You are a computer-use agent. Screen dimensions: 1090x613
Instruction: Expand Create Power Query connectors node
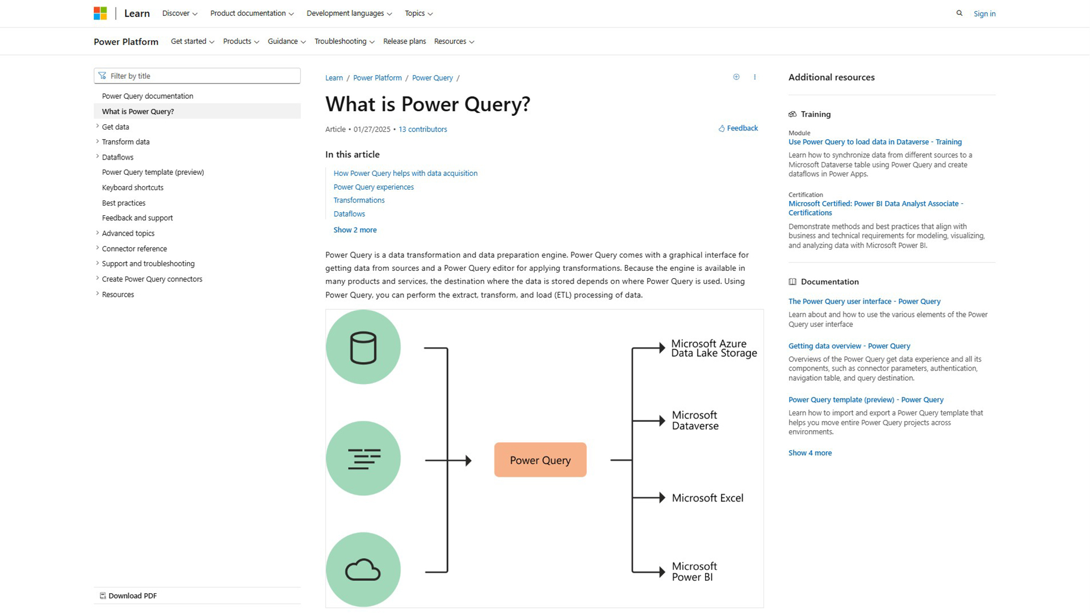coord(98,279)
